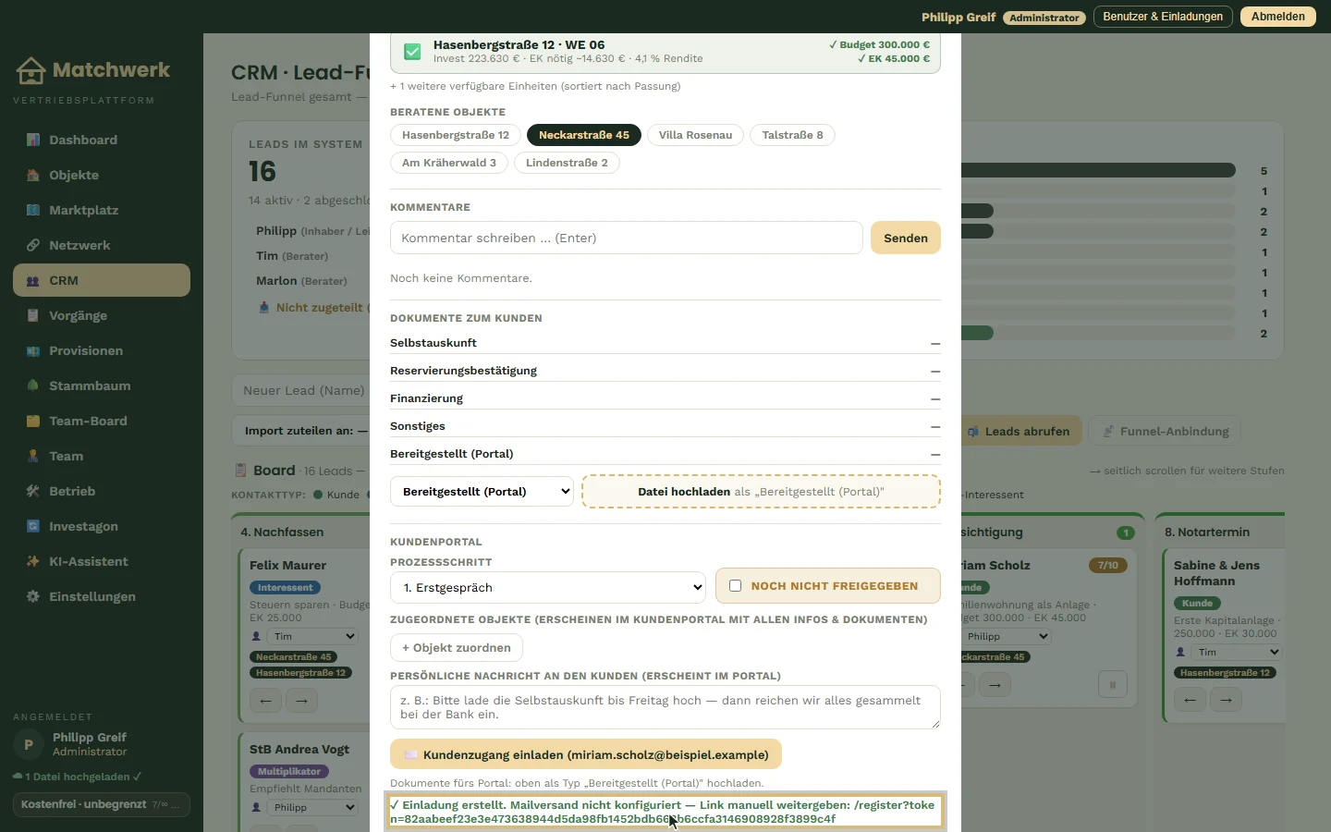Click the Netzwerk link icon
Viewport: 1331px width, 832px height.
click(33, 245)
